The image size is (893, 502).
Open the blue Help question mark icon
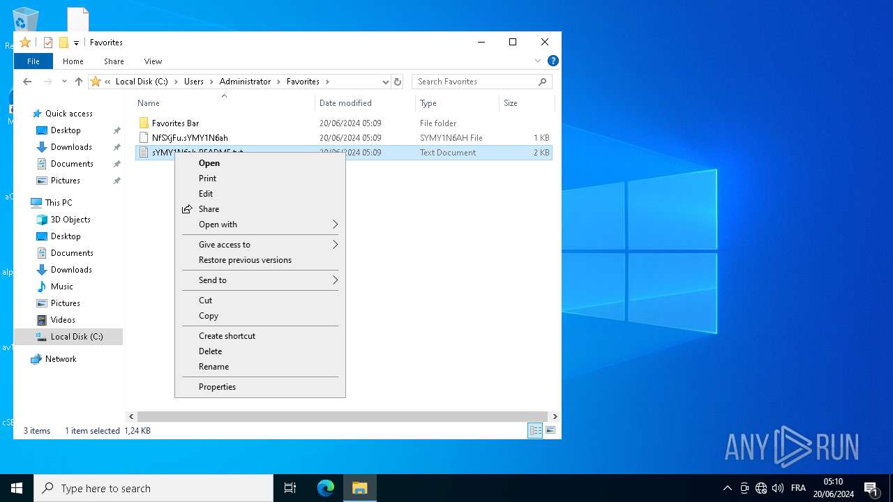click(553, 61)
